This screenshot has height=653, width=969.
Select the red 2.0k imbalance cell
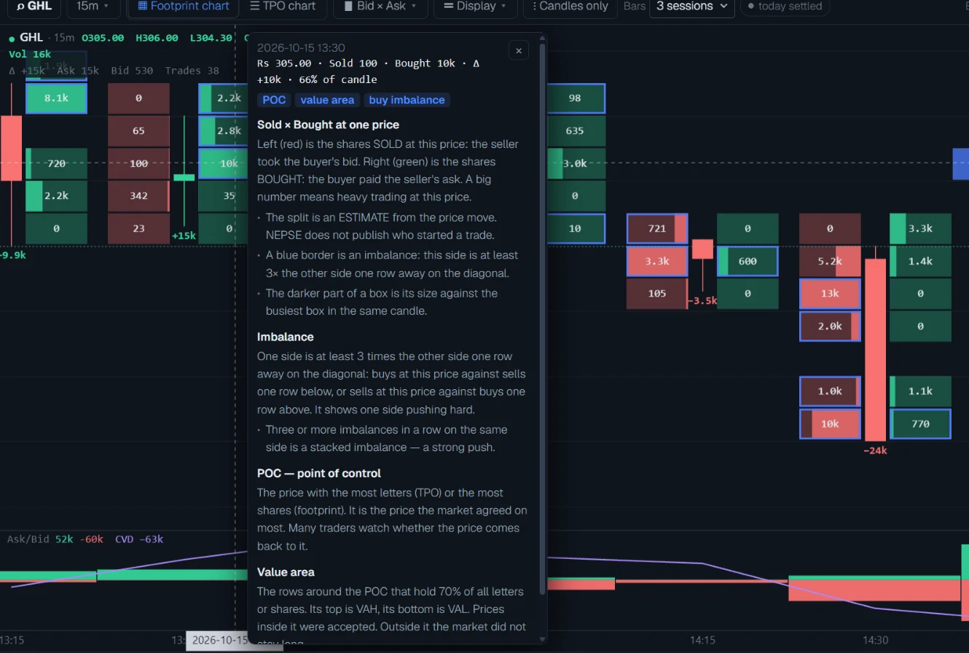pyautogui.click(x=830, y=326)
